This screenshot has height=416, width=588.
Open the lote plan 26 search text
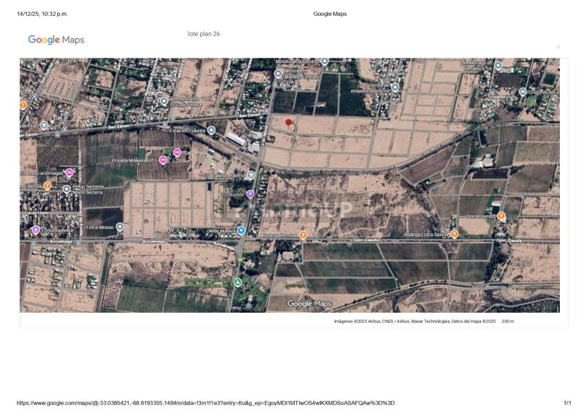(204, 33)
